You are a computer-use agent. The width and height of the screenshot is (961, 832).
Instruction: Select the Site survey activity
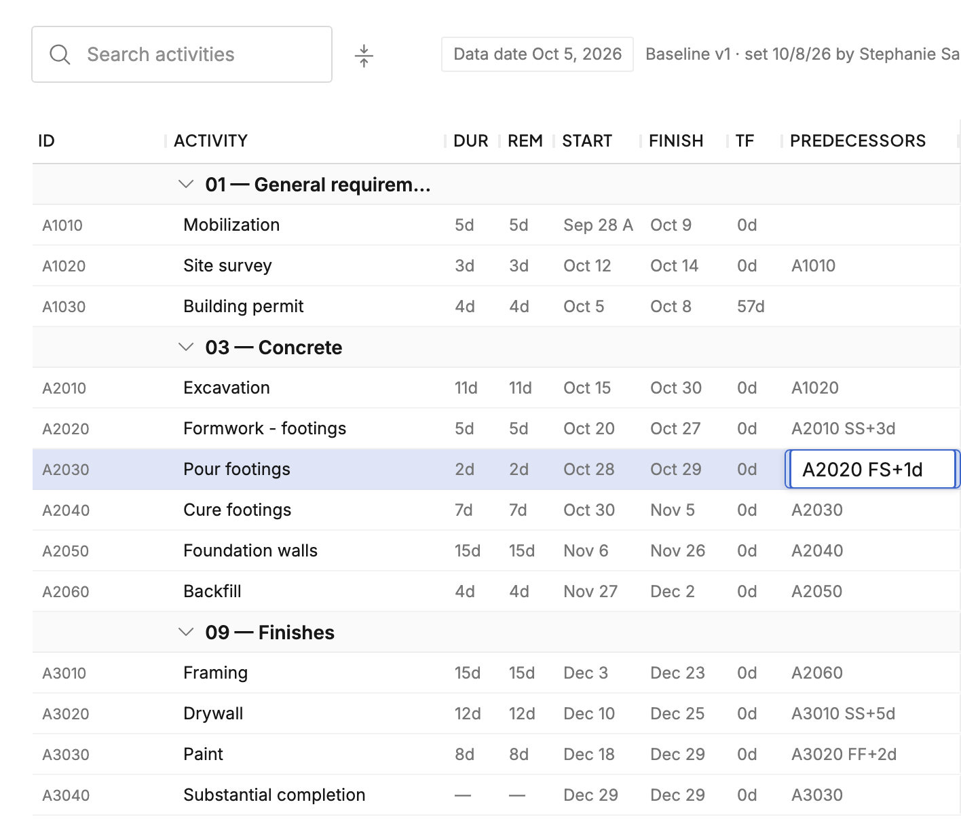[227, 265]
